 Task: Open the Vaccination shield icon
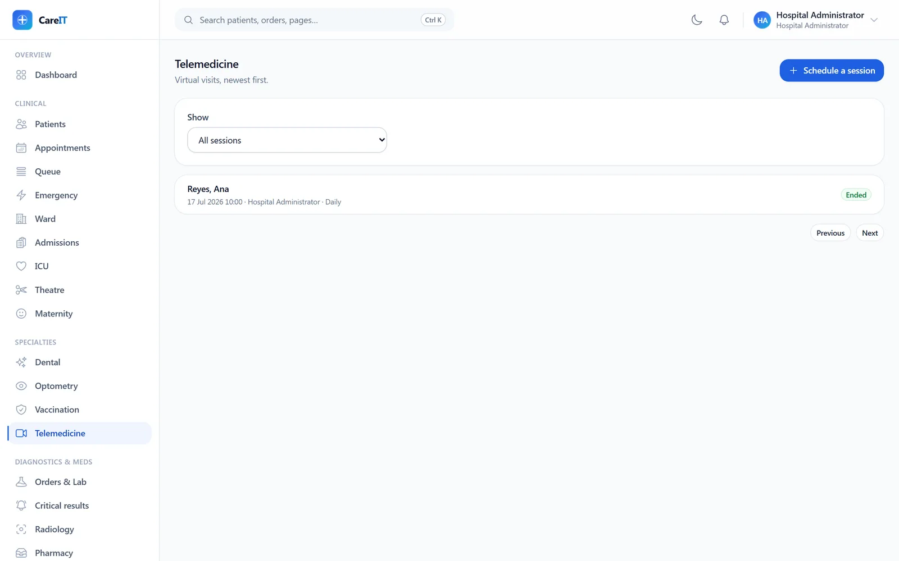tap(21, 410)
